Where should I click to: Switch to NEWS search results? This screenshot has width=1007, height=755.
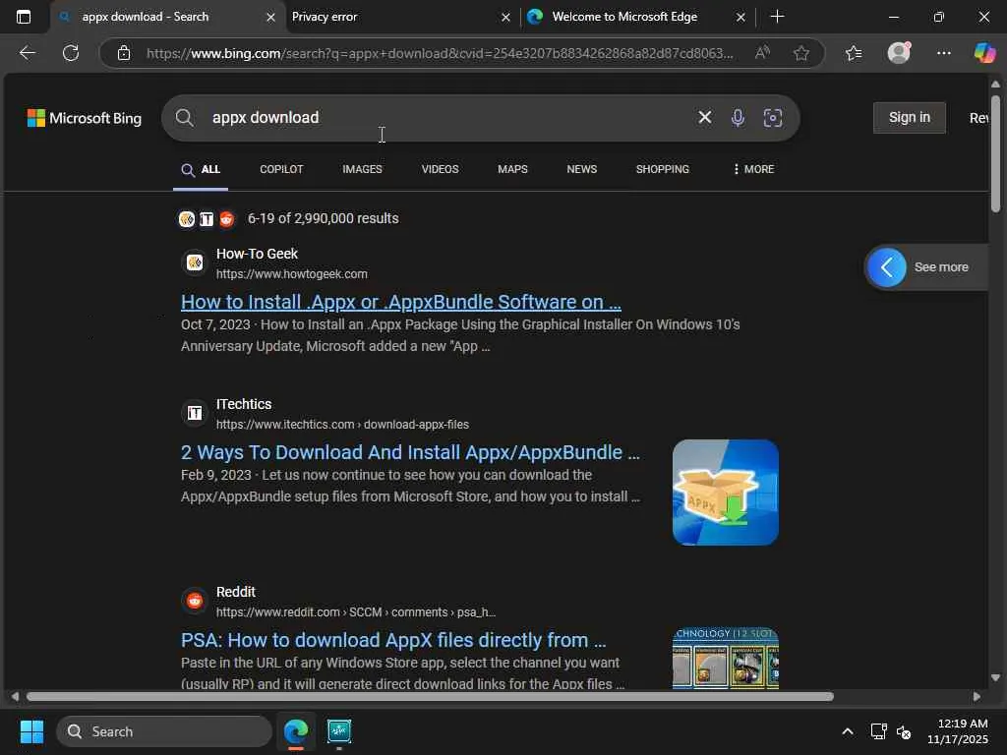pos(582,169)
